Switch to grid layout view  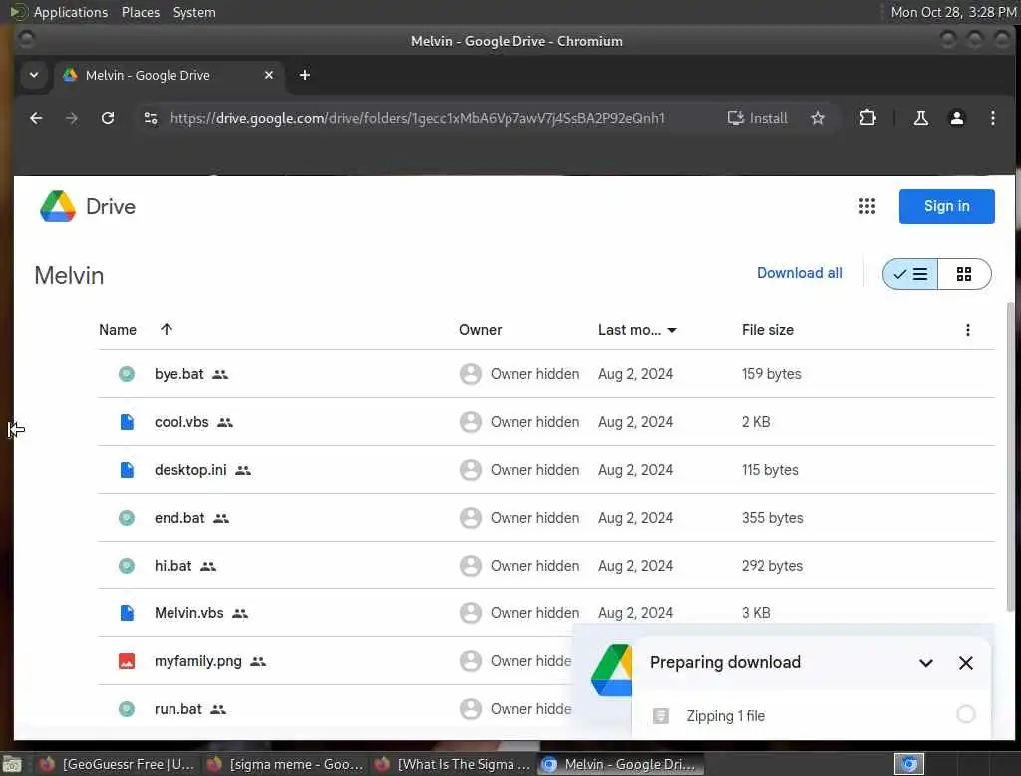(x=964, y=274)
